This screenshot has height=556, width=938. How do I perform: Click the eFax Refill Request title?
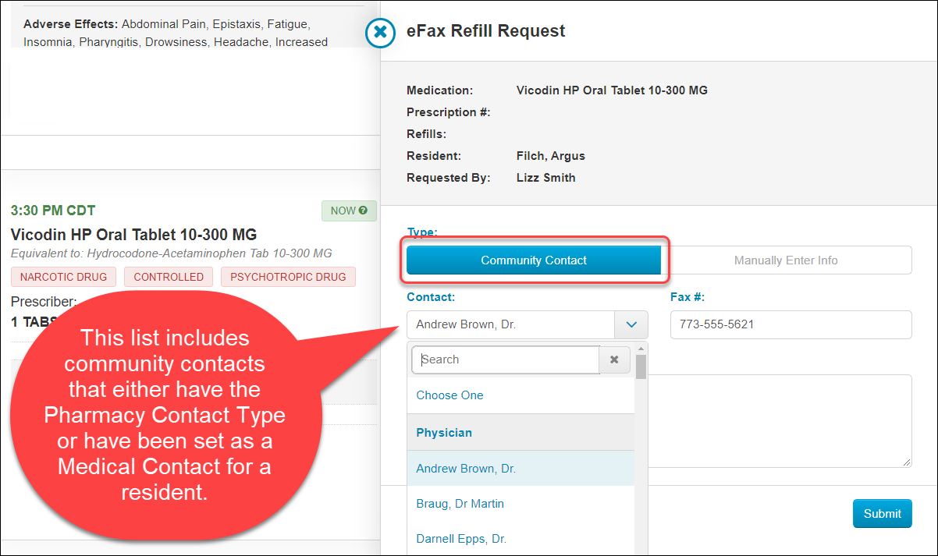point(486,31)
